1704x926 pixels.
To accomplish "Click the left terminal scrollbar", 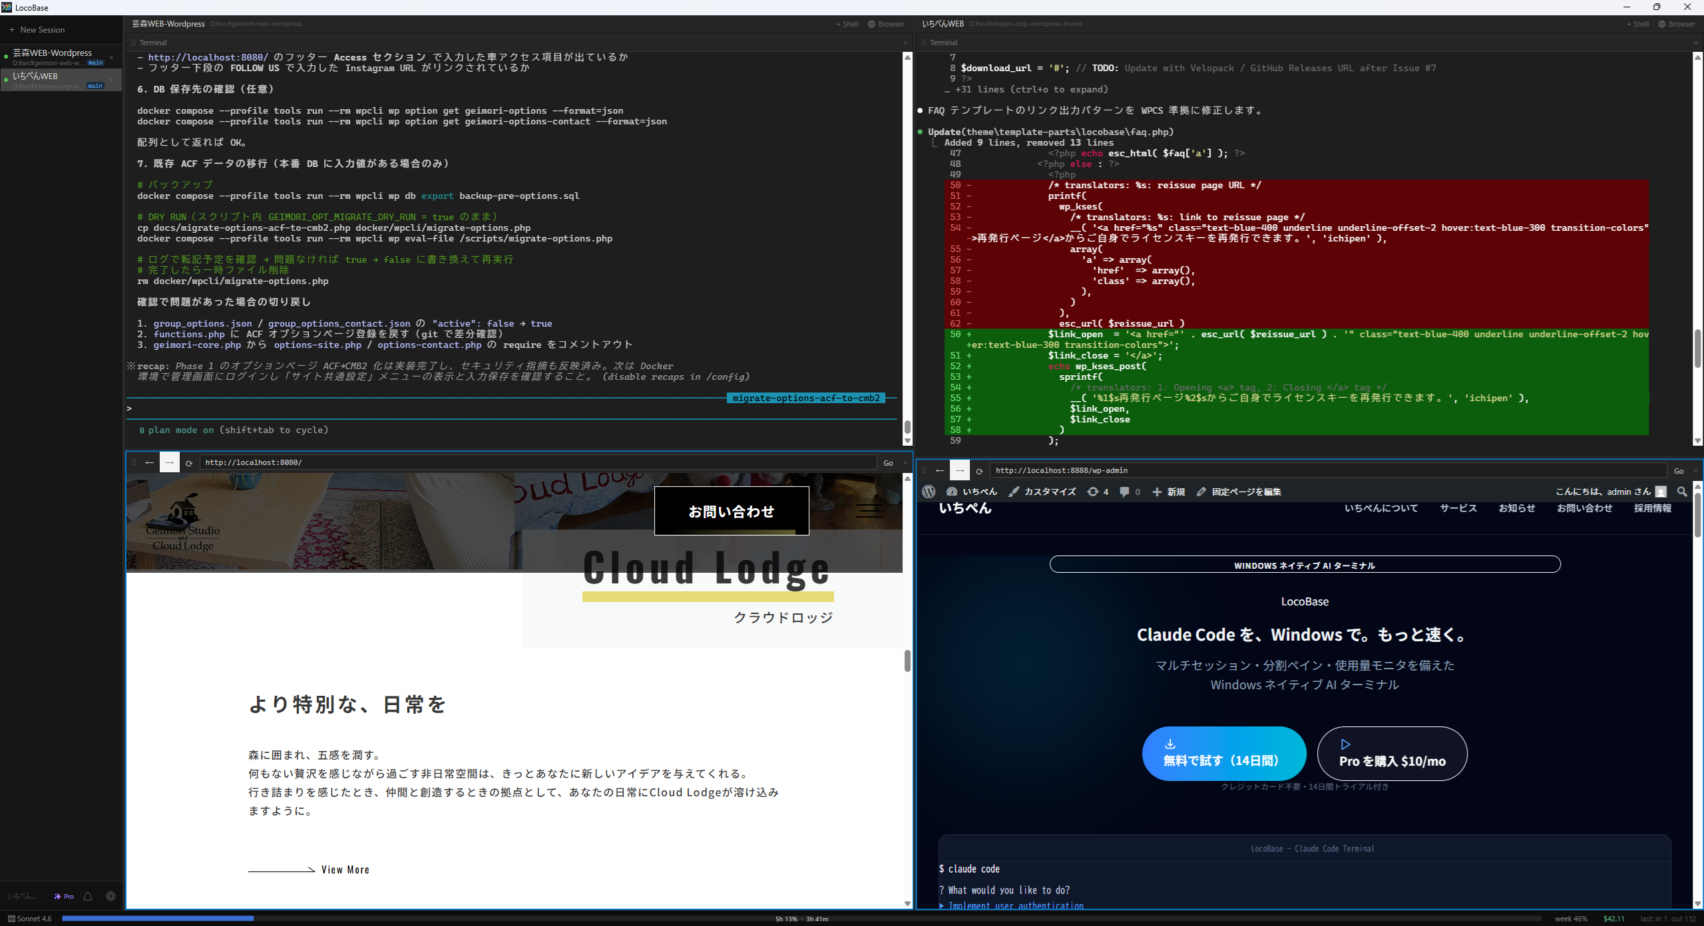I will pos(907,426).
